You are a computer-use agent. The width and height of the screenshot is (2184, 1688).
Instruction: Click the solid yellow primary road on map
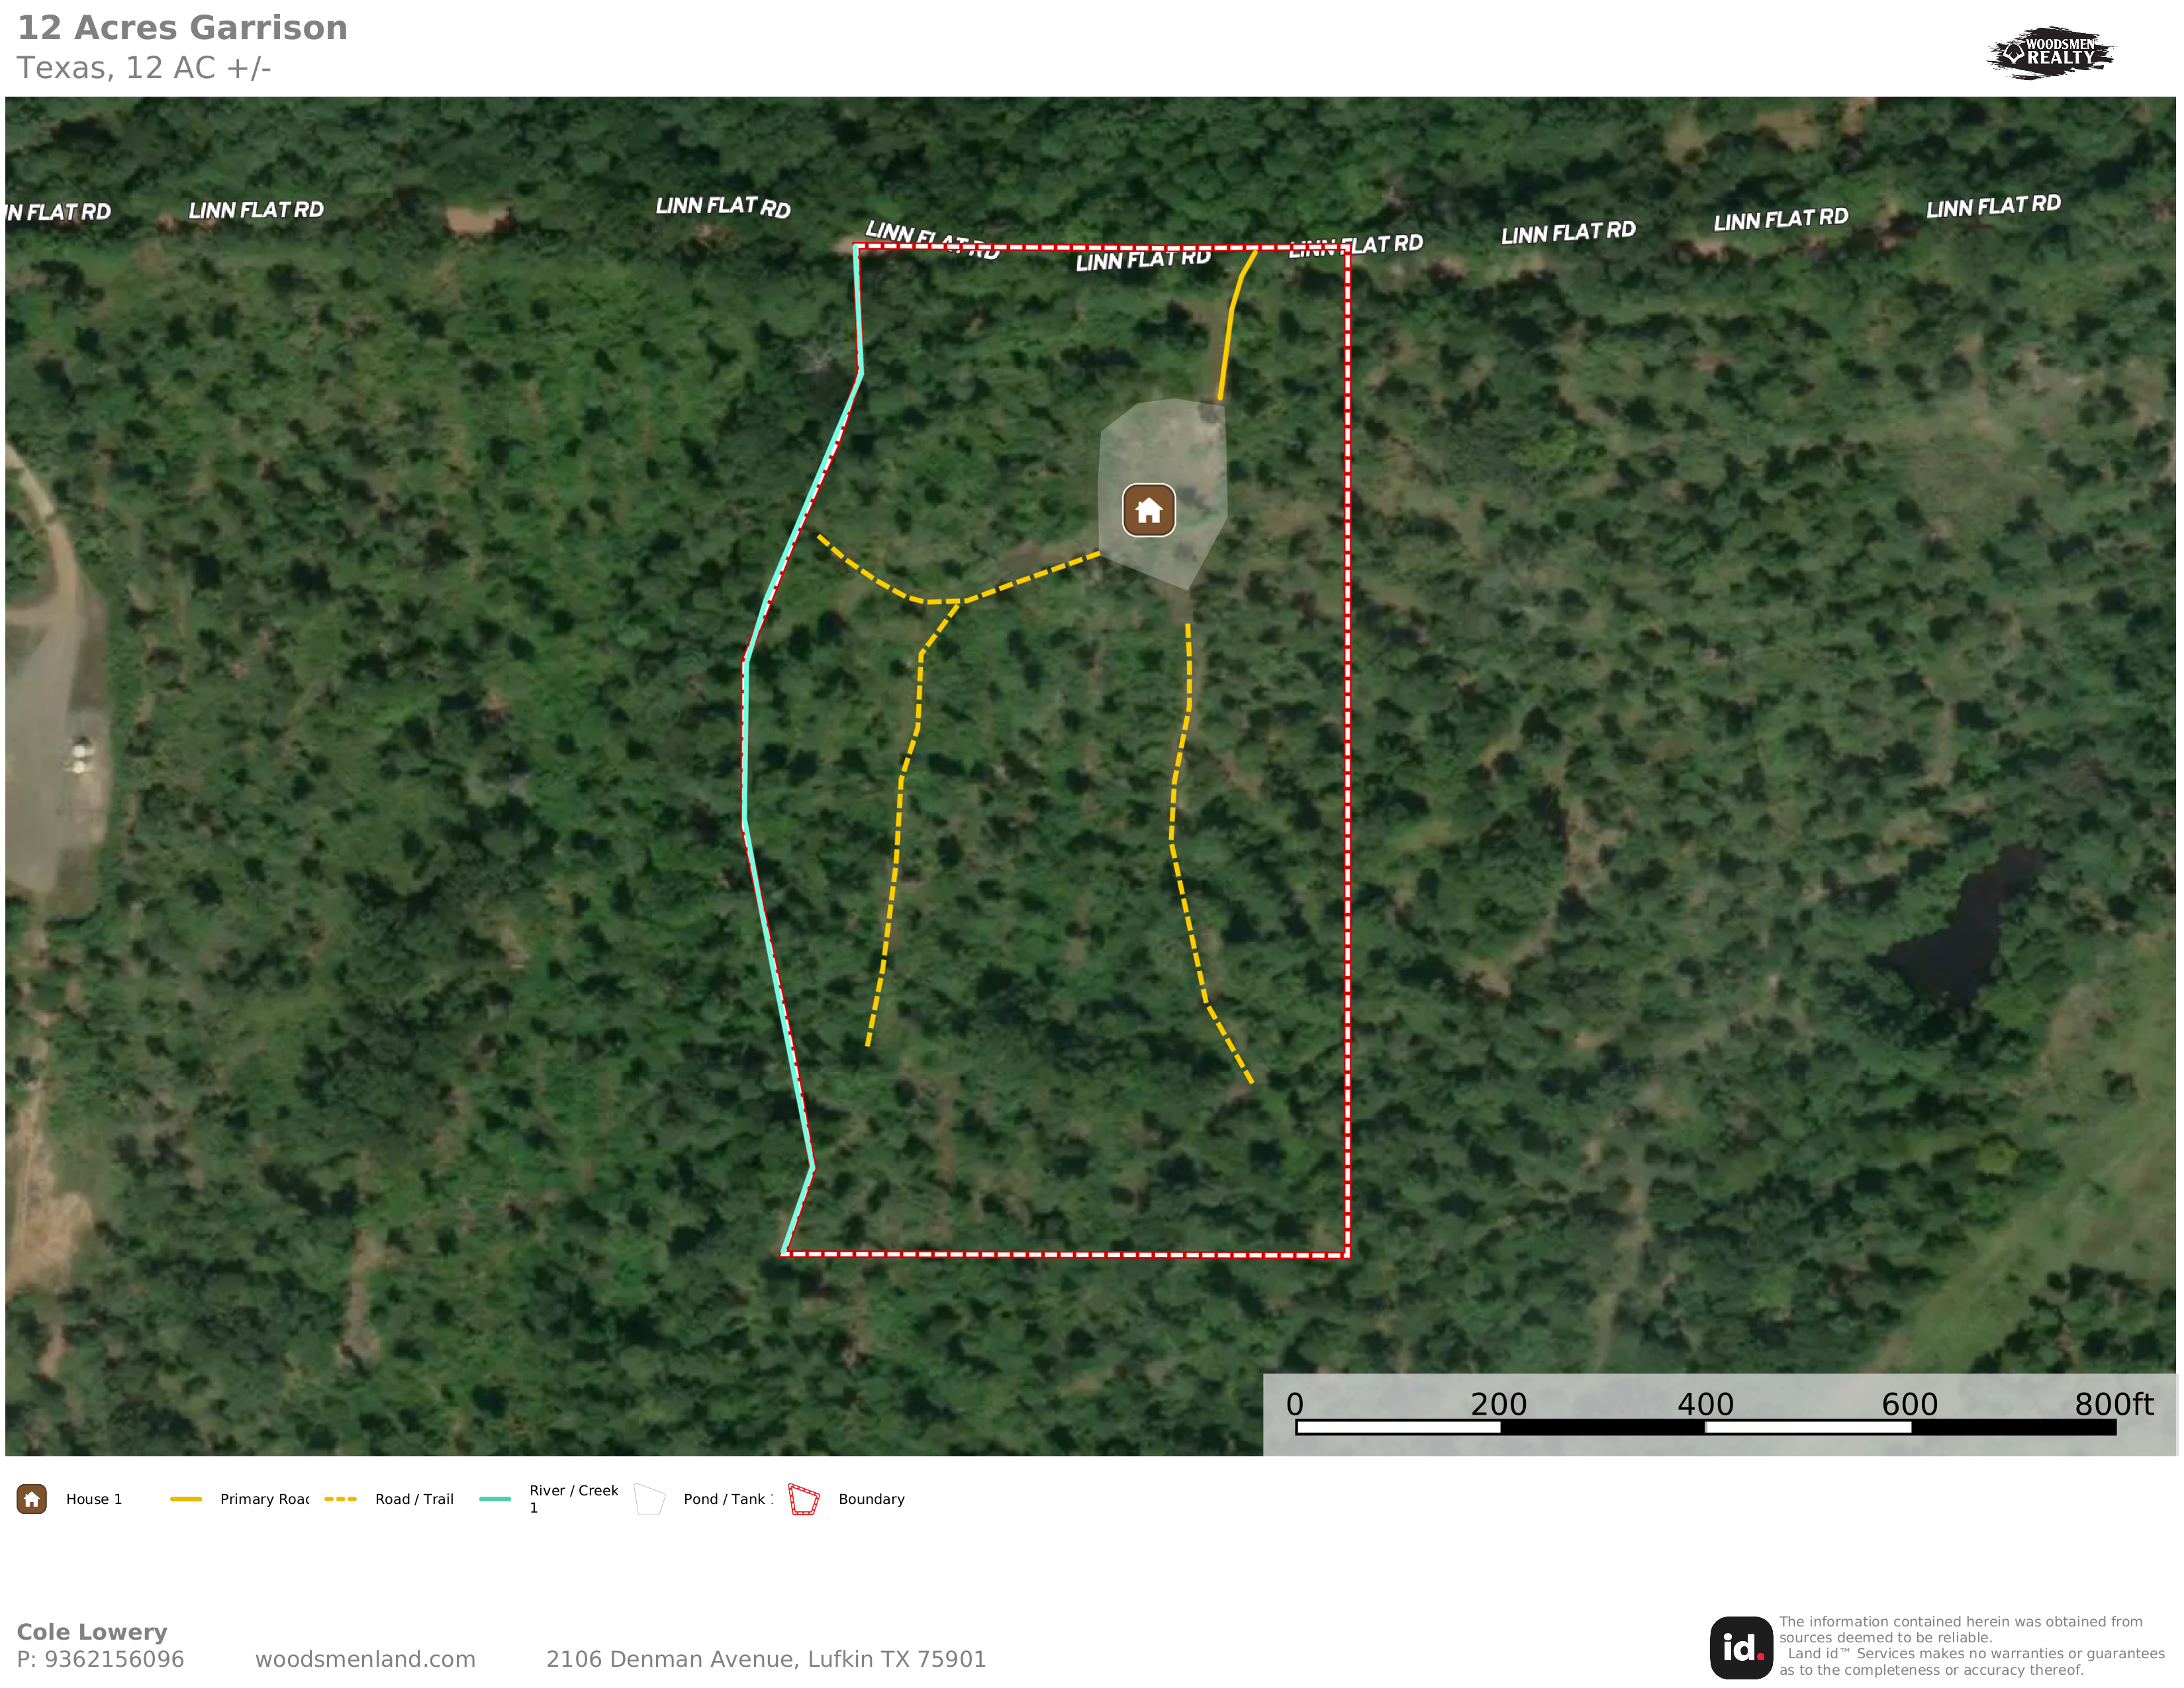pos(1230,320)
